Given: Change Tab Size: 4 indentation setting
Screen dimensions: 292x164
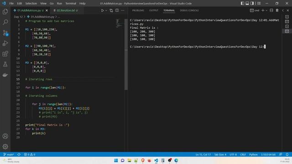Looking at the screenshot, I should tap(220, 154).
